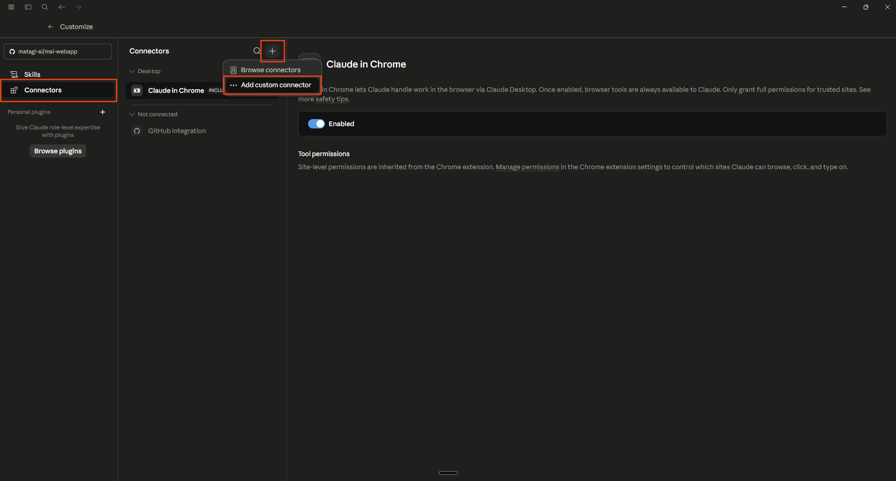The height and width of the screenshot is (481, 896).
Task: Click the Connectors search magnifier icon
Action: click(x=257, y=51)
